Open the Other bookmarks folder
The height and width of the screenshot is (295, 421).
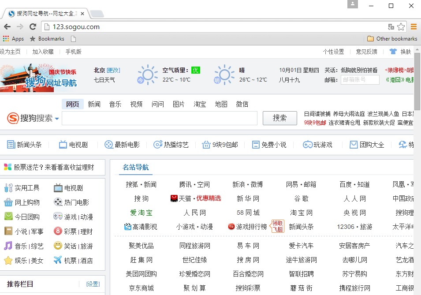pyautogui.click(x=392, y=39)
